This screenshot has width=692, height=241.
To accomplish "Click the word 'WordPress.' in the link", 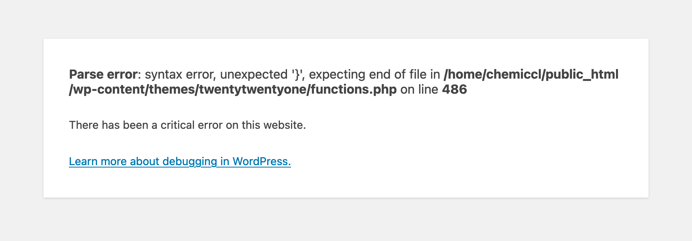I will [x=262, y=162].
